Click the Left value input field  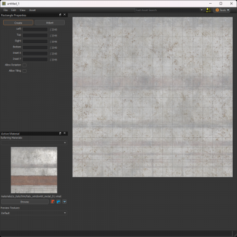[35, 30]
